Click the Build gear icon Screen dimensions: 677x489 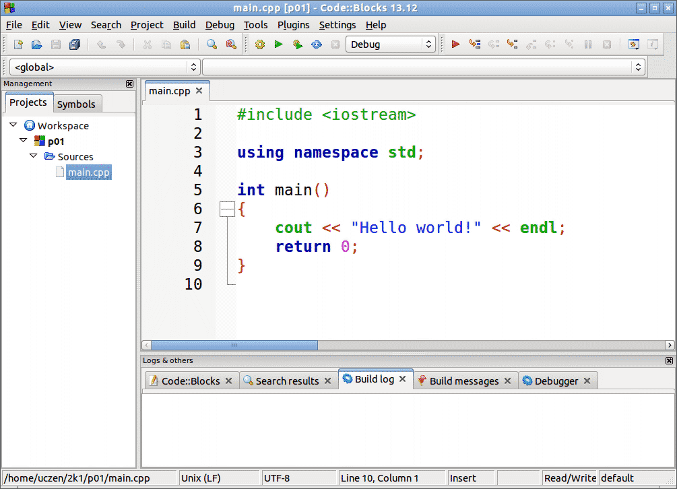[260, 44]
